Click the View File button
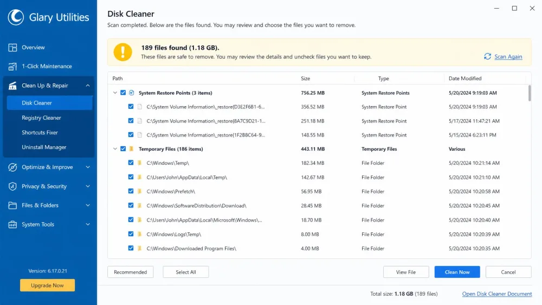The image size is (542, 305). (406, 272)
